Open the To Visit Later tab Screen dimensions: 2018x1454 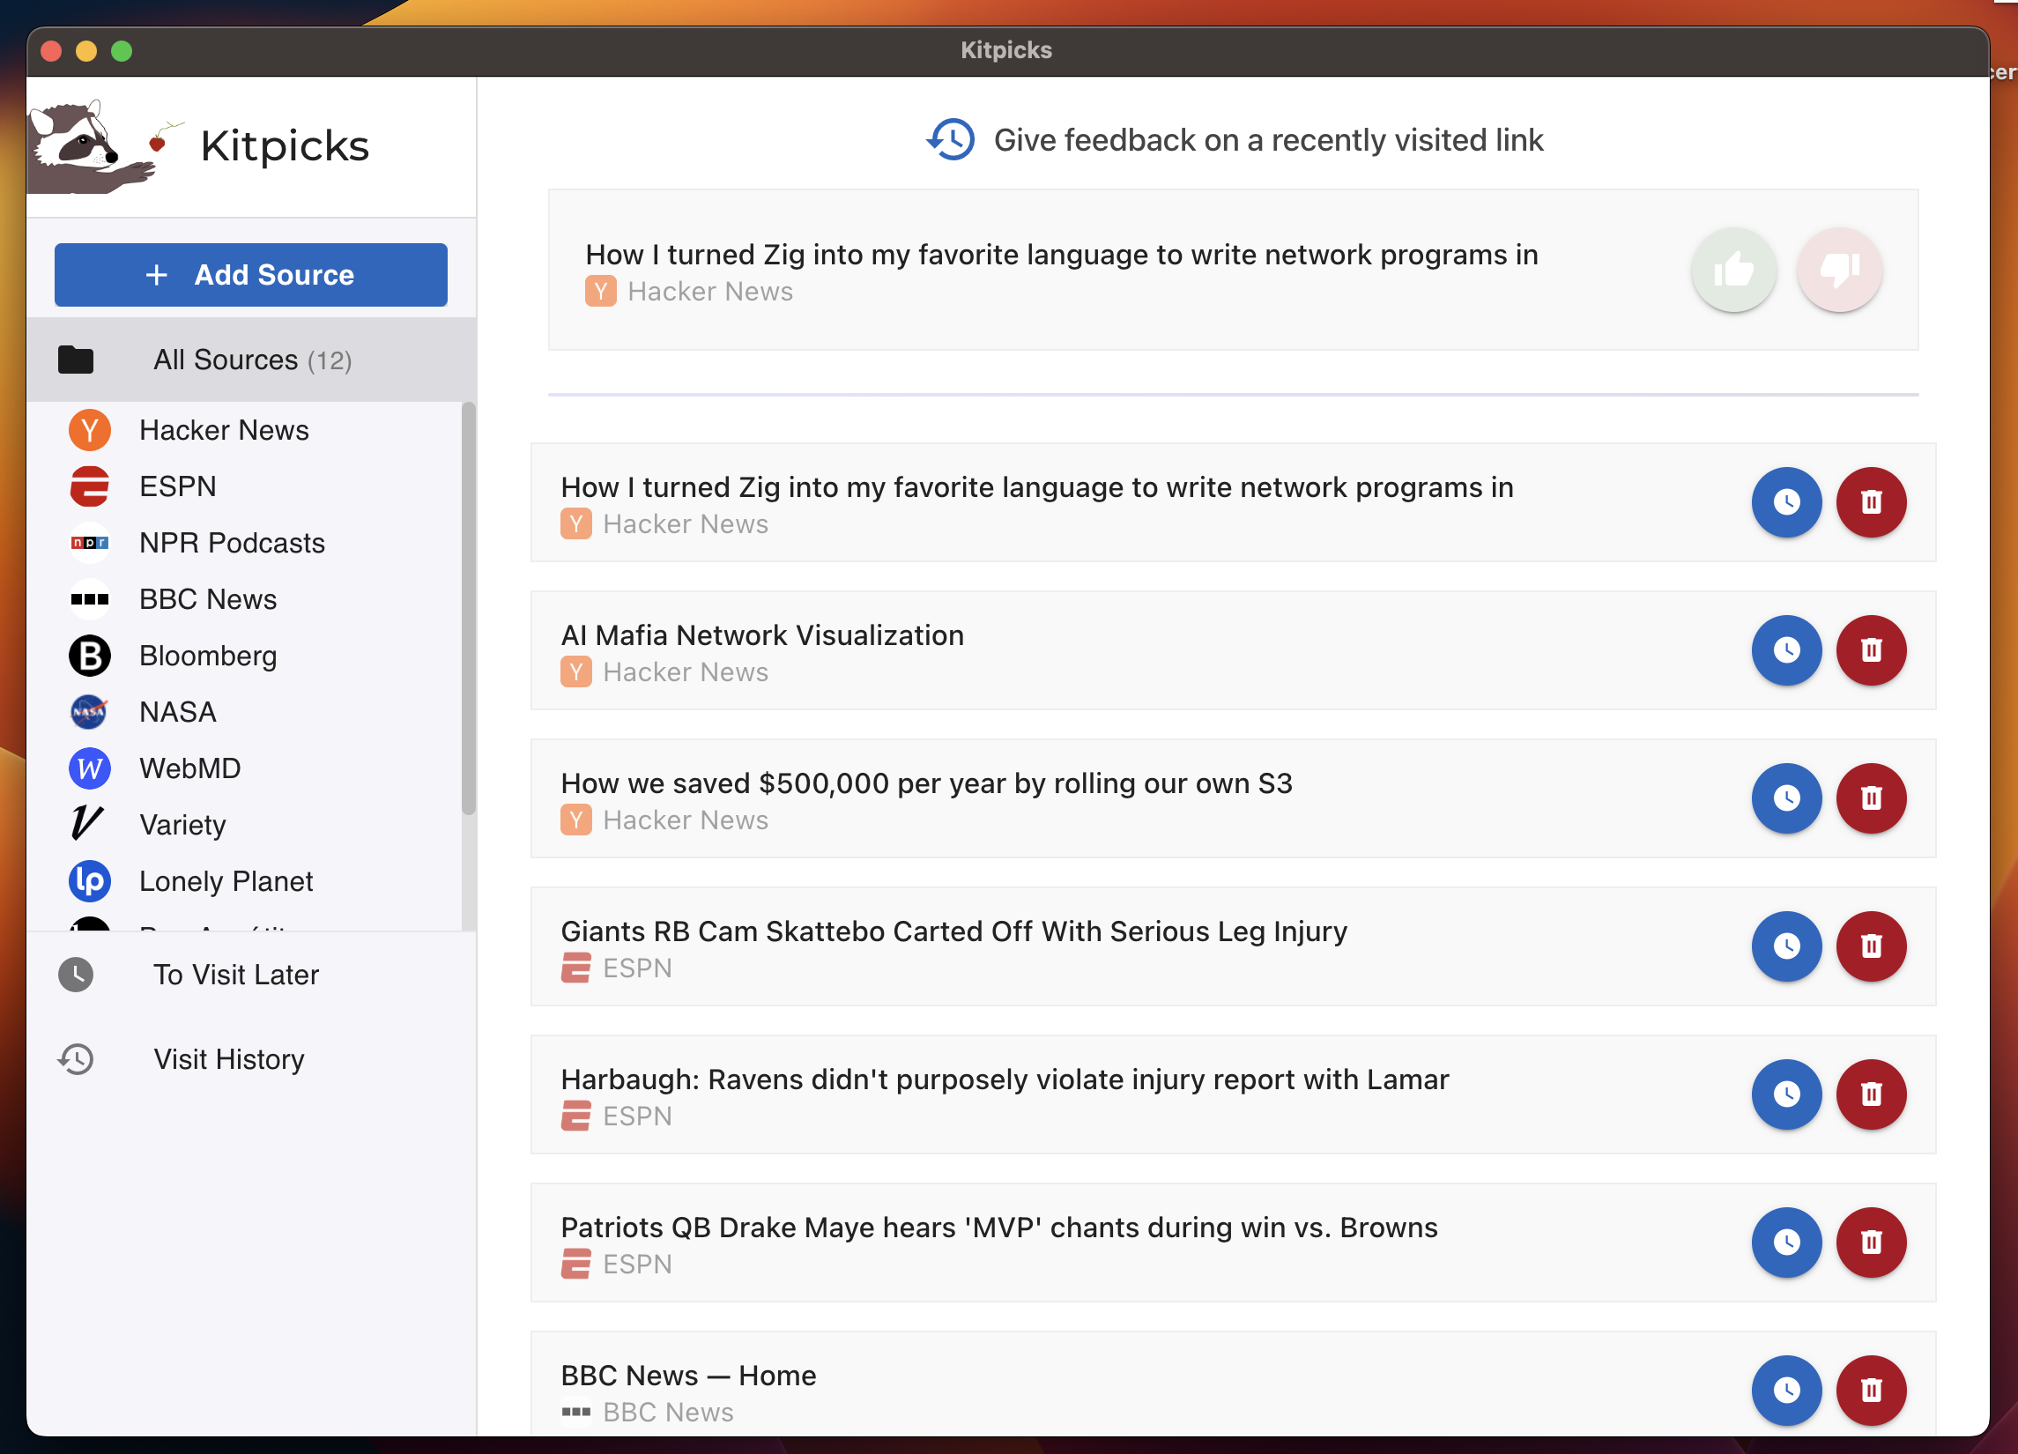click(235, 975)
